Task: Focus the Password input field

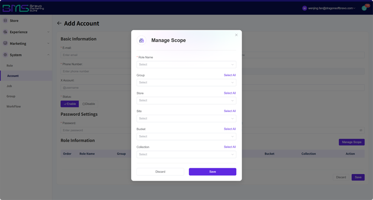Action: (96, 131)
